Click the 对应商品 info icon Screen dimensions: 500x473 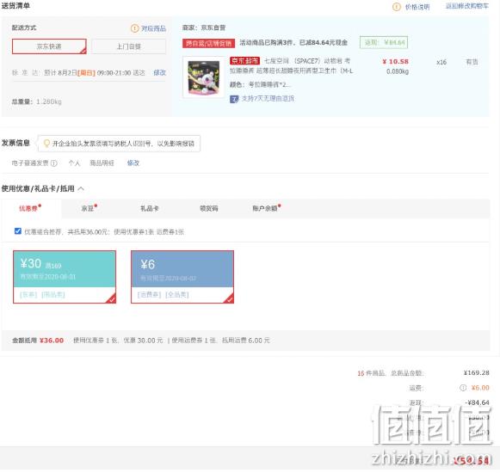[134, 28]
